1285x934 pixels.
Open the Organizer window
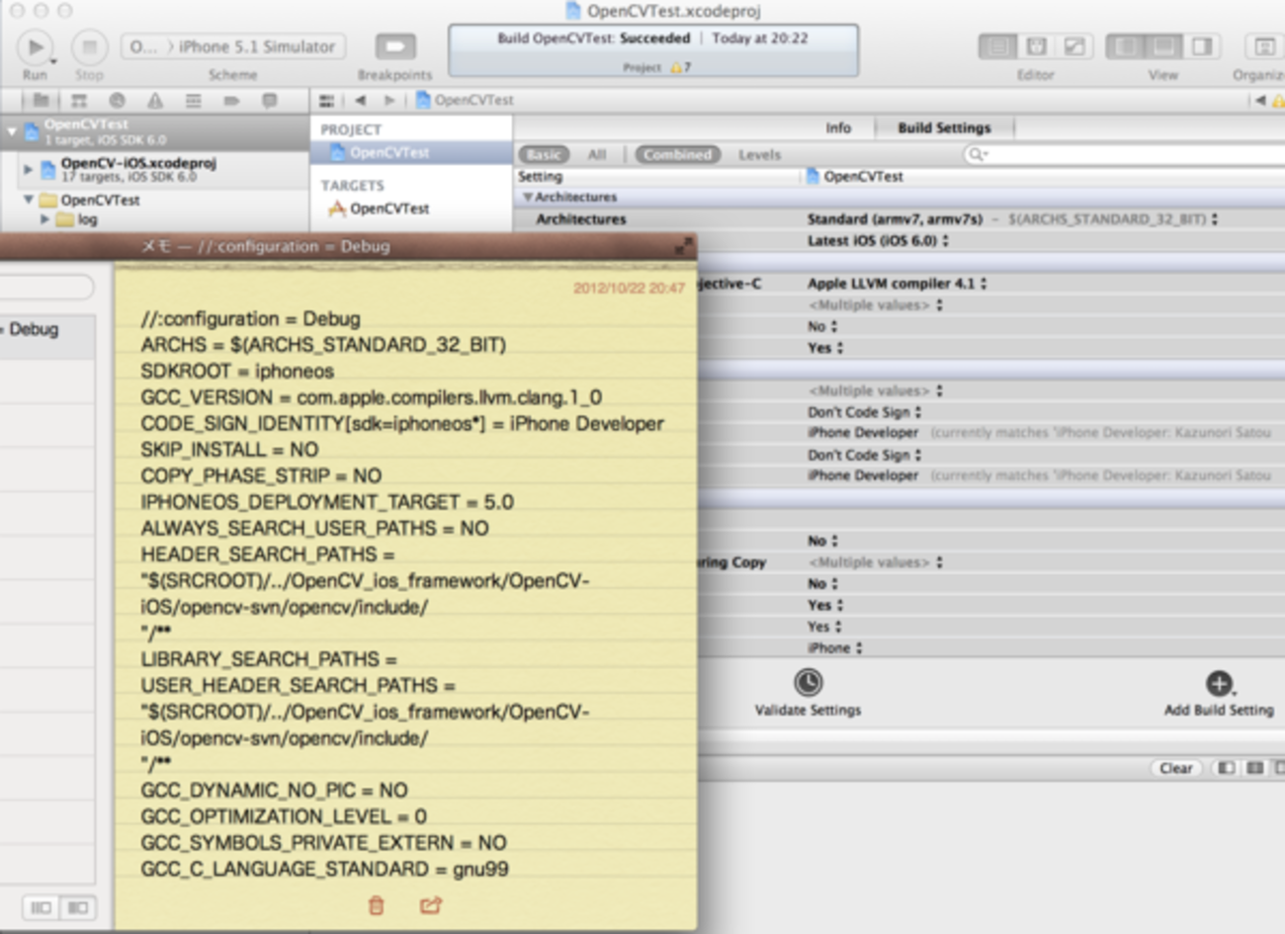tap(1264, 46)
